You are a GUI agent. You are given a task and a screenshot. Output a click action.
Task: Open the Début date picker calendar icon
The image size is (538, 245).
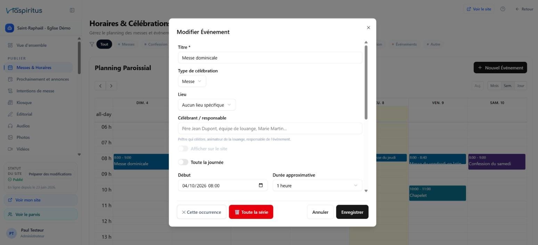(x=261, y=185)
